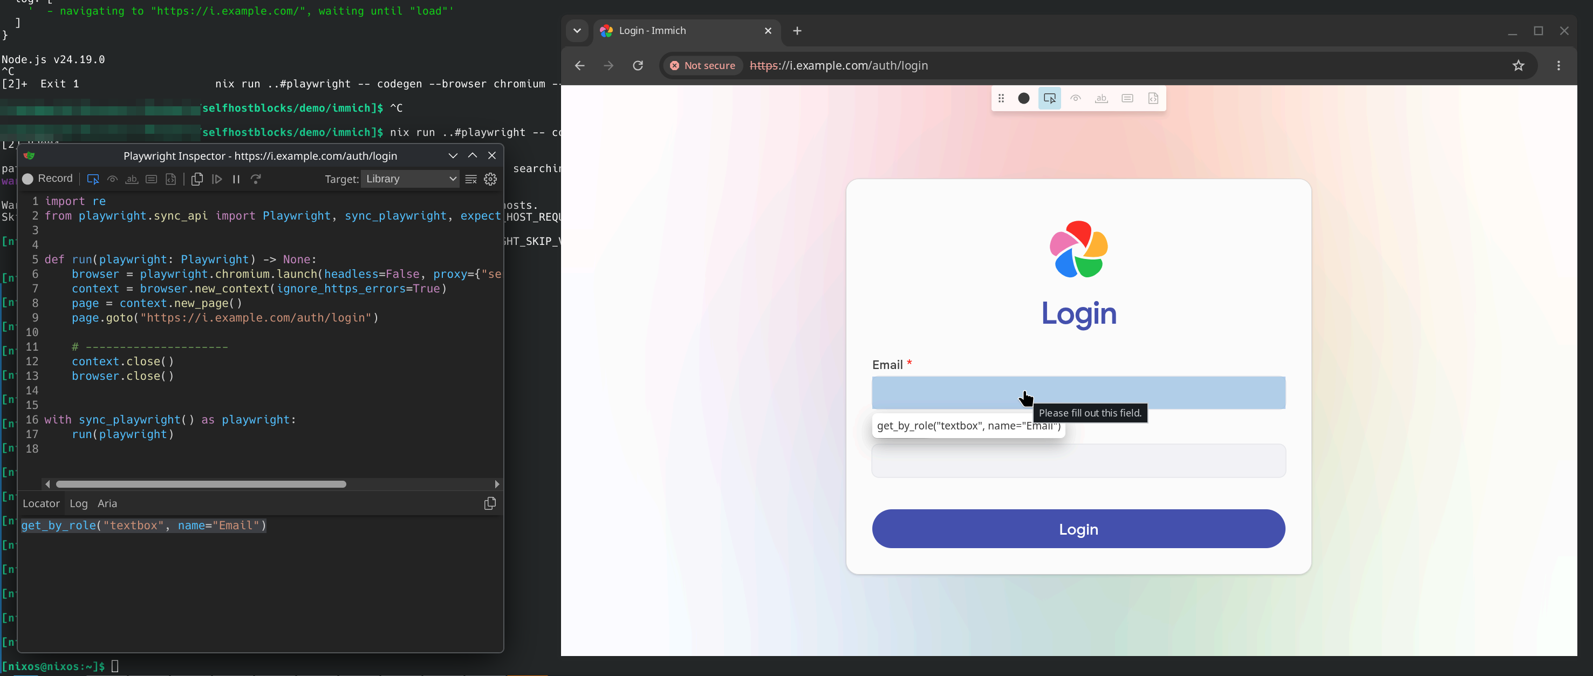Click code line 17 run(playwright)
This screenshot has width=1593, height=676.
[x=123, y=435]
